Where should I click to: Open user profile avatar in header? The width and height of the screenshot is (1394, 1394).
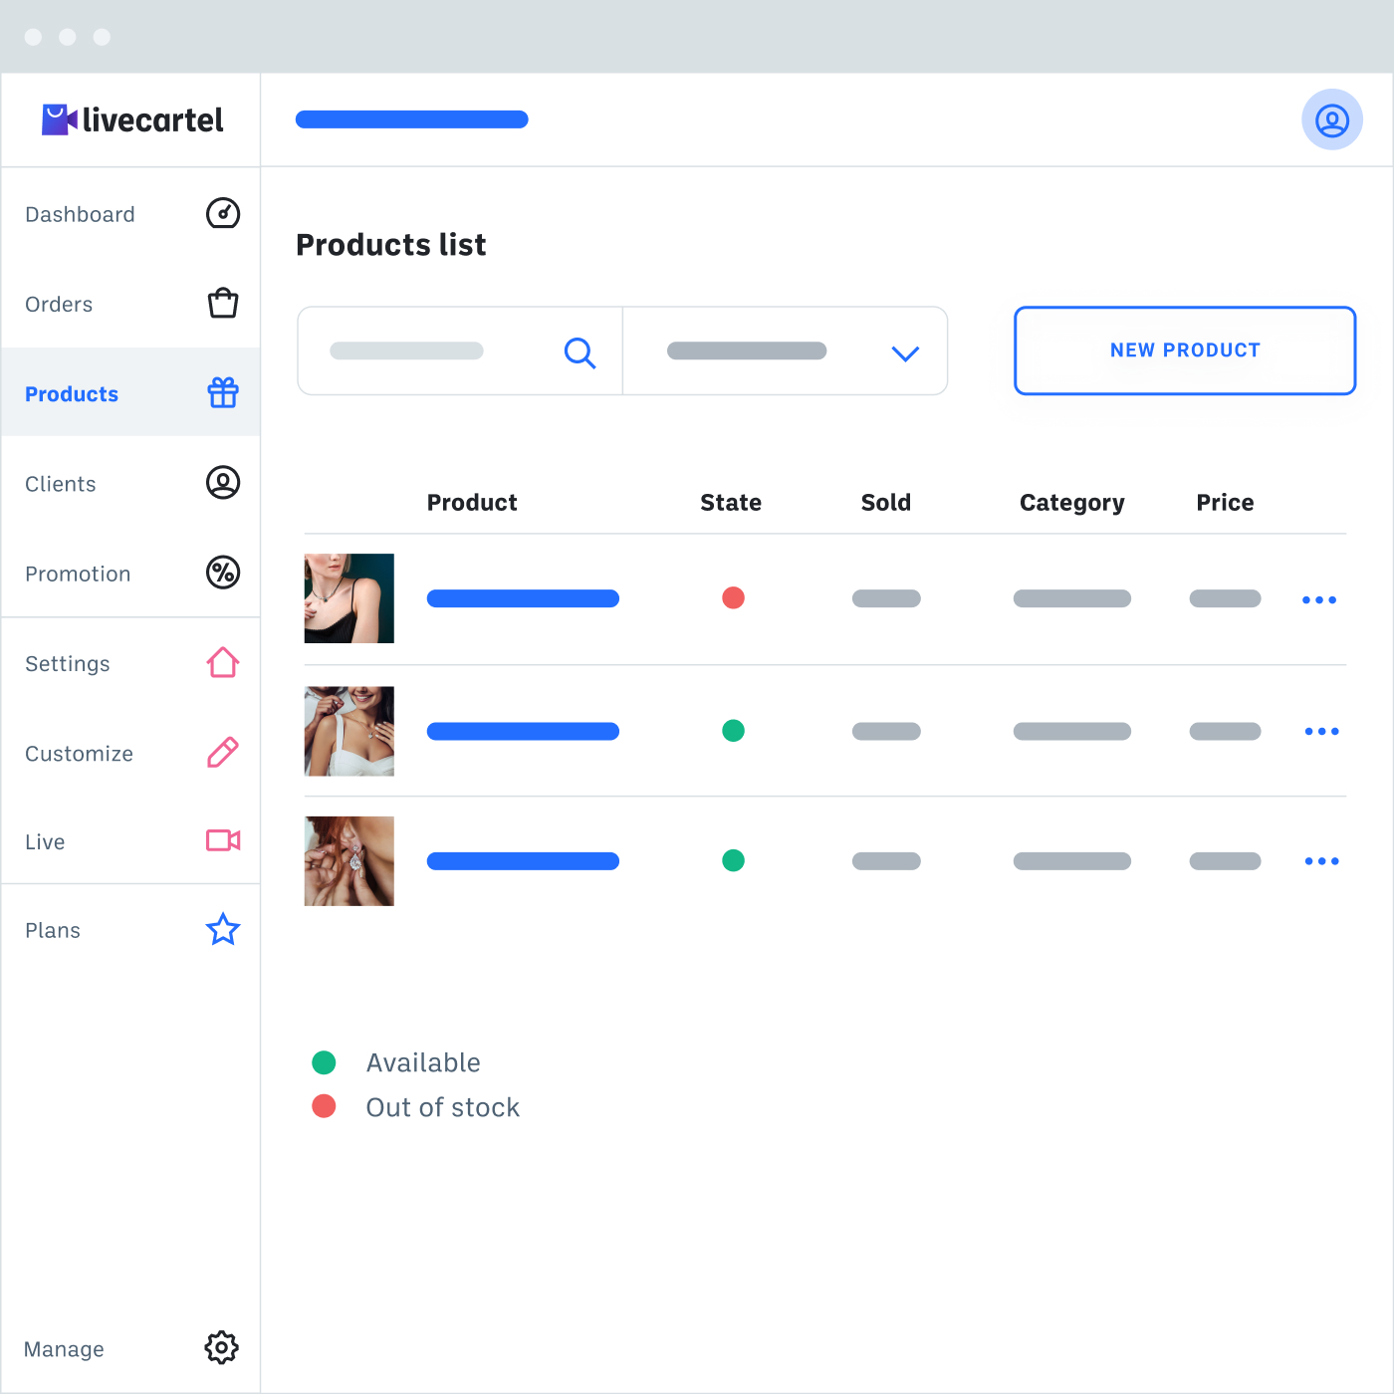[1331, 120]
